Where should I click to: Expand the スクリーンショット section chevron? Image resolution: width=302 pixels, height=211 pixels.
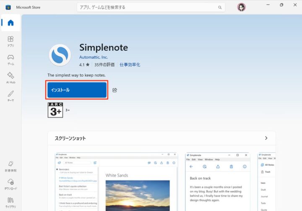coord(266,138)
